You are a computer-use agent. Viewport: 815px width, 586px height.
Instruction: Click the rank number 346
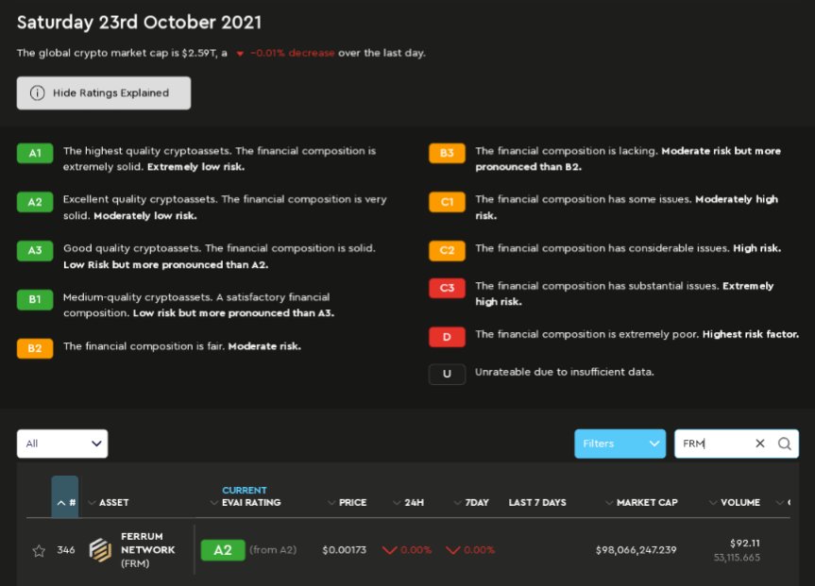(x=66, y=549)
